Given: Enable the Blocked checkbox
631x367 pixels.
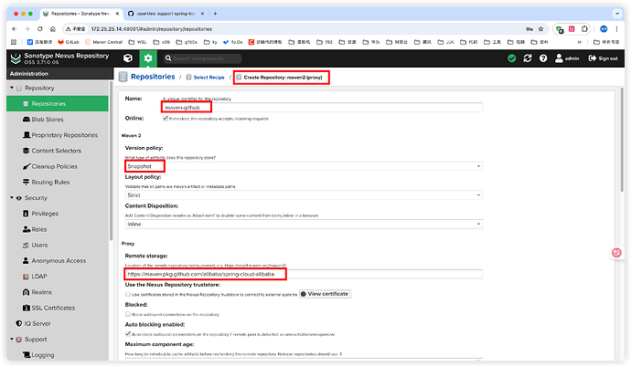Looking at the screenshot, I should point(127,314).
